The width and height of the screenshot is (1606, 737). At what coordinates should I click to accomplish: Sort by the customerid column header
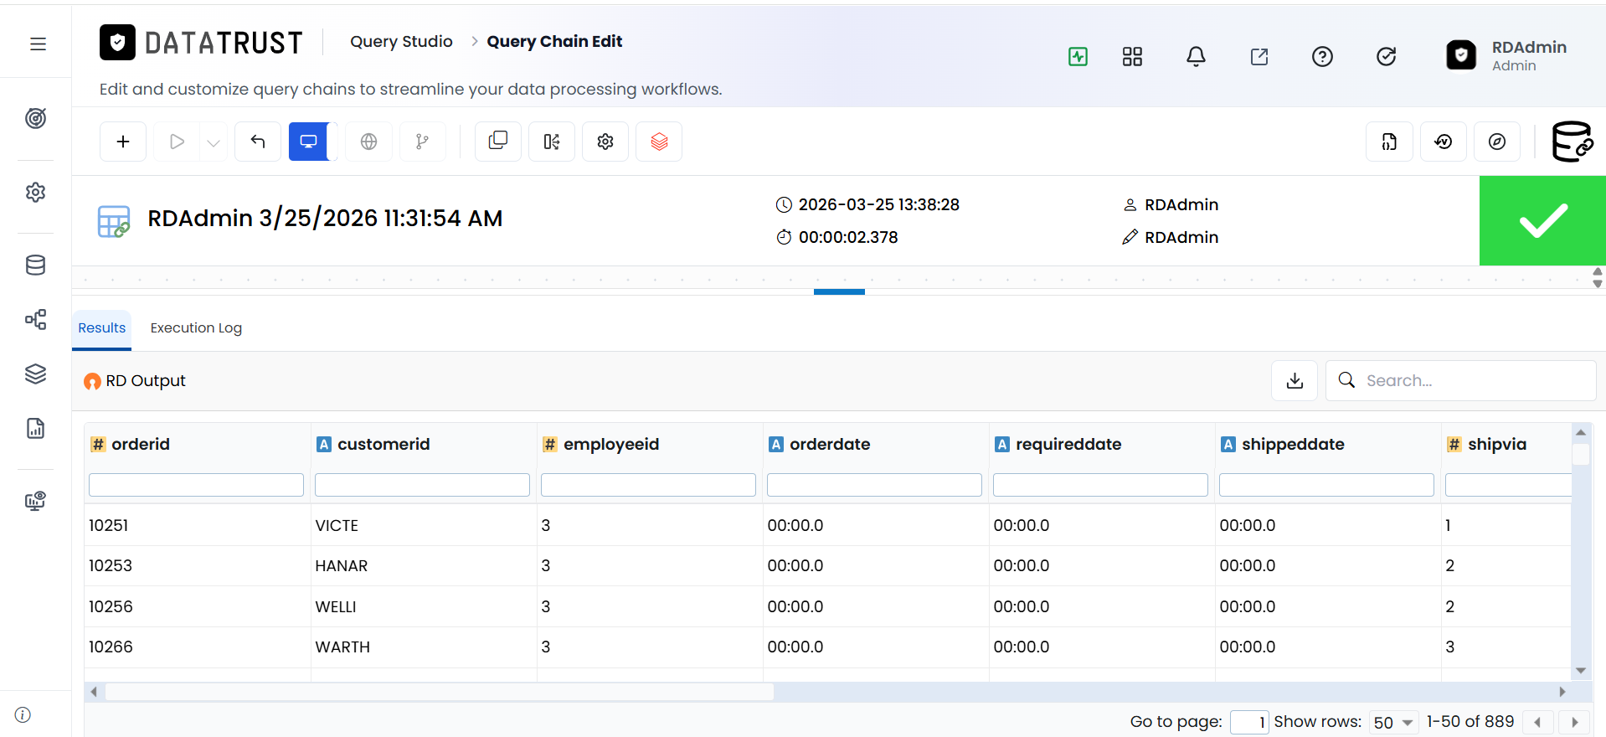click(383, 444)
